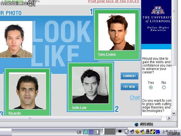Click the yellow diamond tray icon
This screenshot has width=181, height=136.
[153, 132]
